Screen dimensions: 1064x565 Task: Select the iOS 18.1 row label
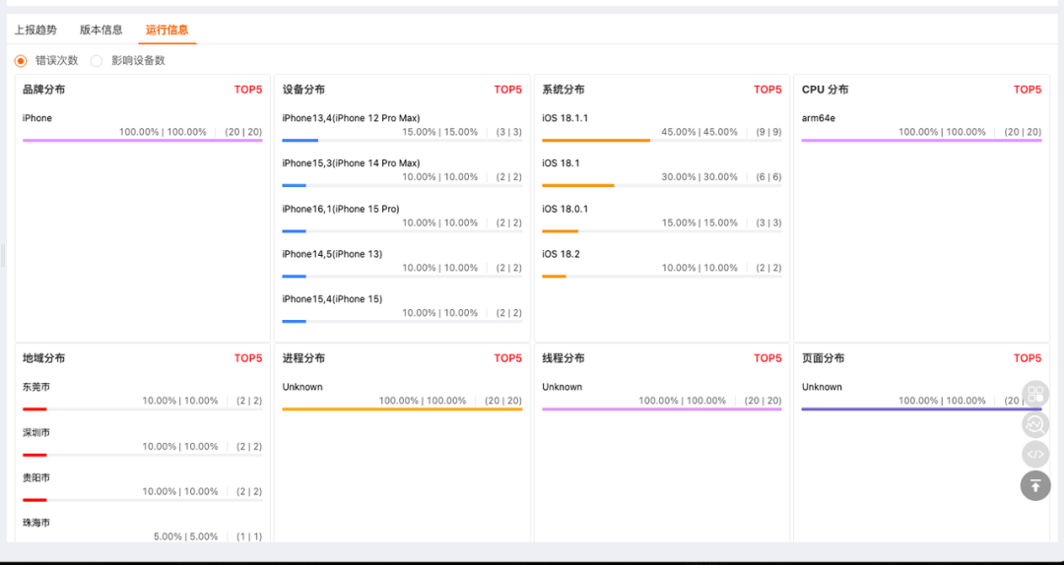tap(561, 162)
